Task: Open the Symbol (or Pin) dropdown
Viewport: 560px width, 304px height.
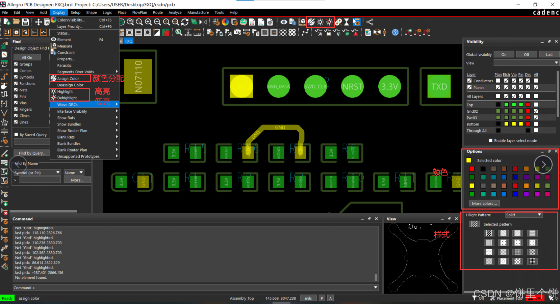Action: click(37, 172)
